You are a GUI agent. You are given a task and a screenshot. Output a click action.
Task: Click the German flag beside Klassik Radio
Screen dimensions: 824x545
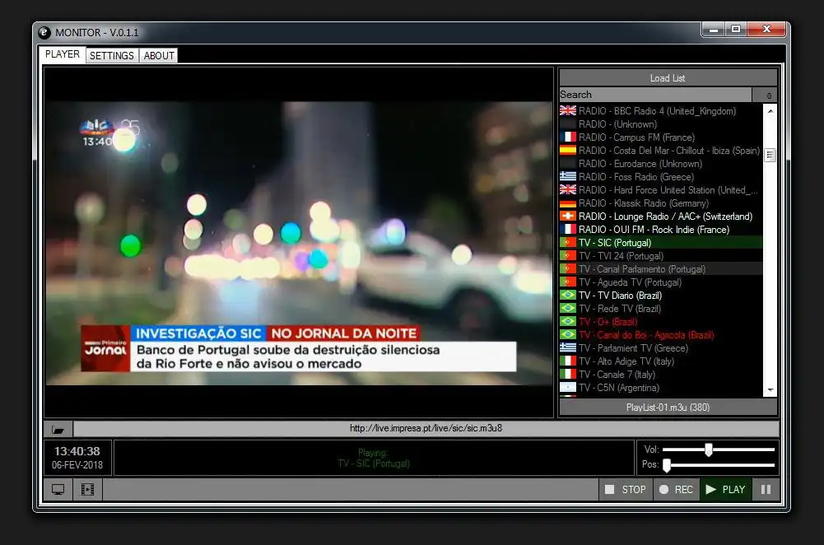pos(567,203)
